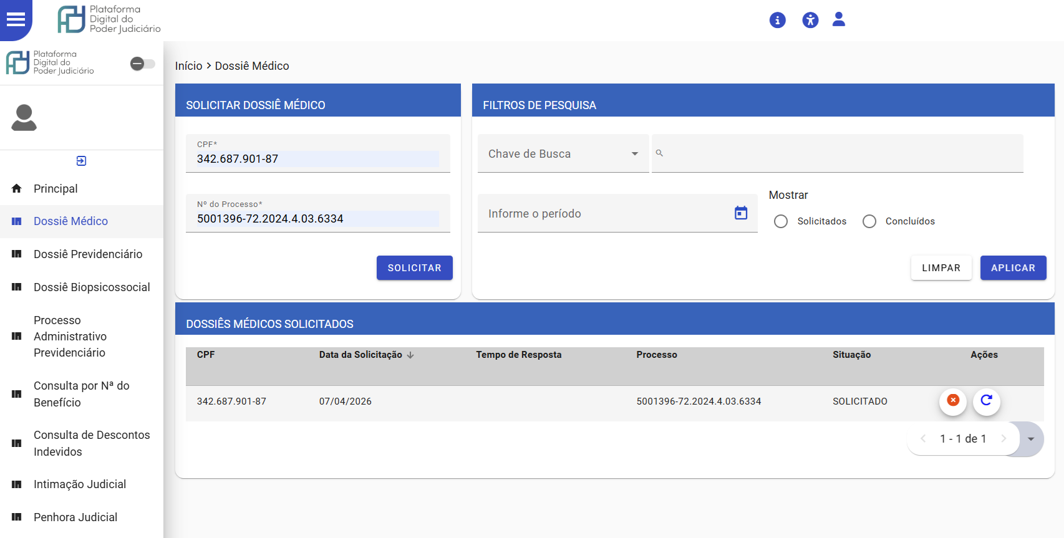Open Intimação Judicial menu item

pos(82,484)
